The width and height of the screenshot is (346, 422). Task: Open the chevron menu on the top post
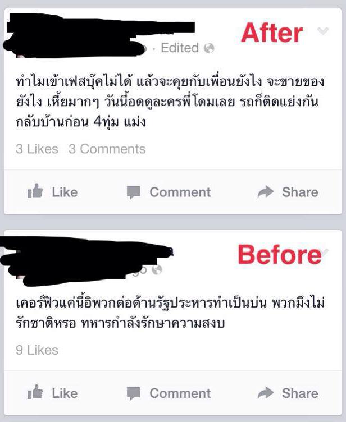323,31
